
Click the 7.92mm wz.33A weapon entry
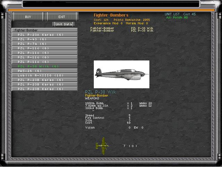97,106
